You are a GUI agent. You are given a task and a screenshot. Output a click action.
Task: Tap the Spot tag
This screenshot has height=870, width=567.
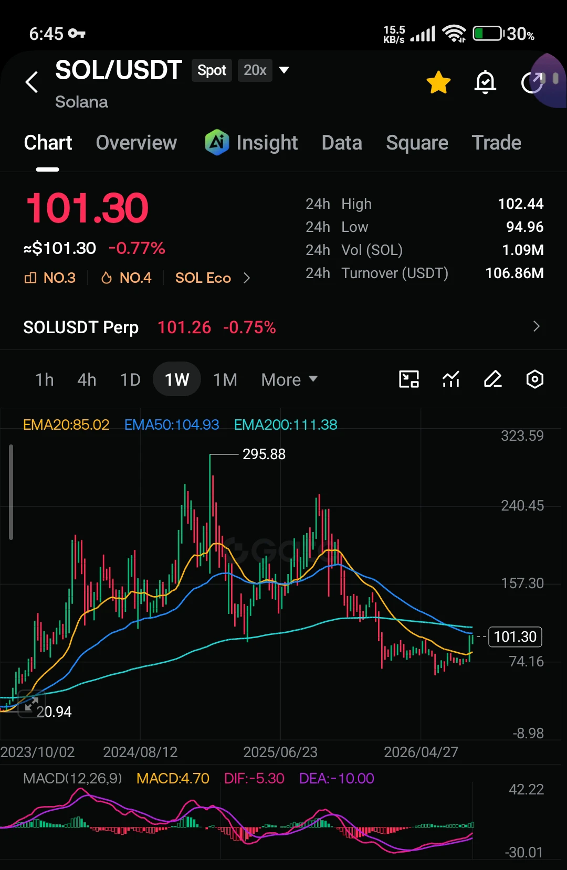click(212, 70)
